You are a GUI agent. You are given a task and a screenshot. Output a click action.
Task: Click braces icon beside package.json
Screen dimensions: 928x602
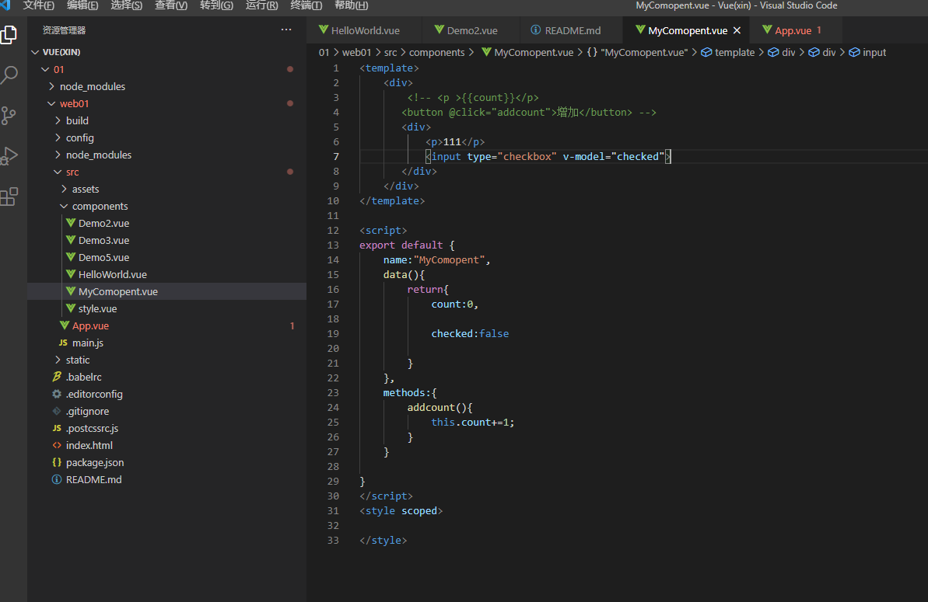point(57,463)
